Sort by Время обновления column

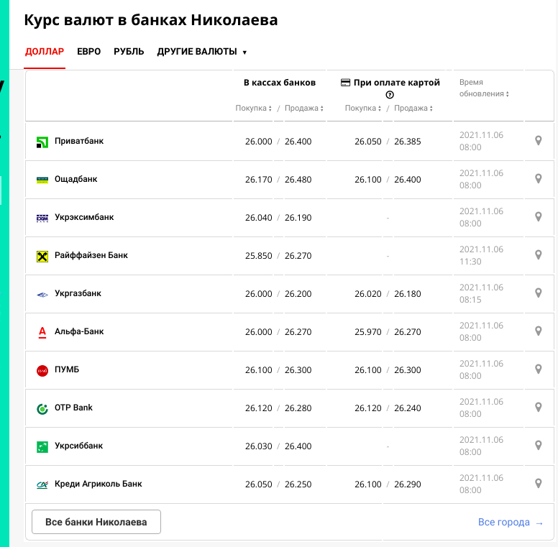coord(484,88)
